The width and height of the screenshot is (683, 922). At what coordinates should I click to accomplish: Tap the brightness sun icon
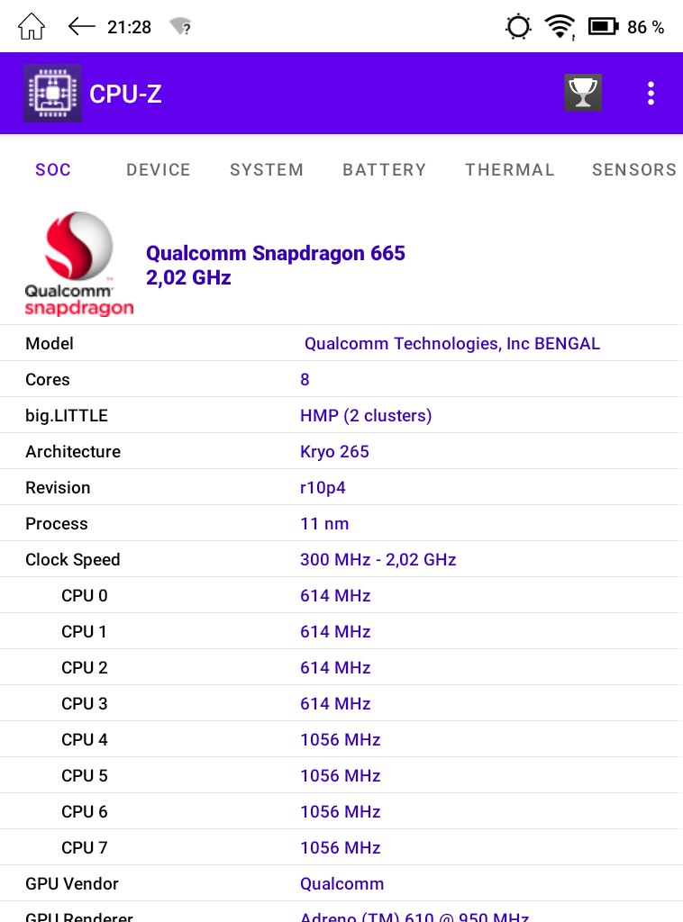(518, 27)
